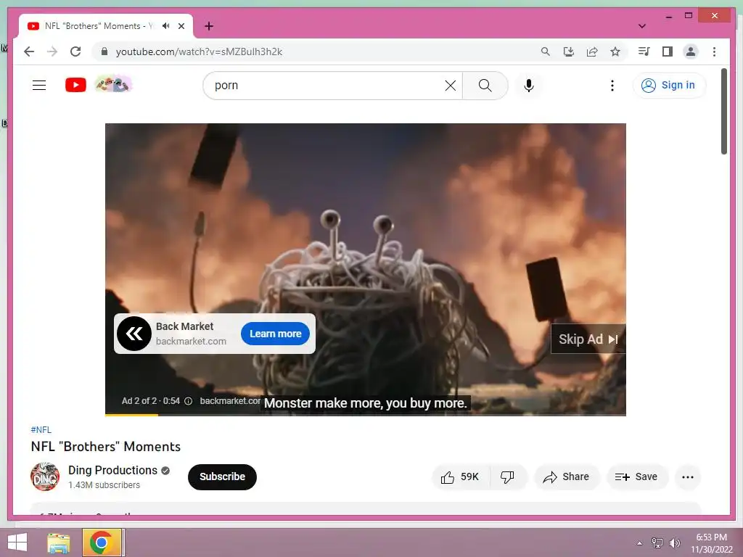Screen dimensions: 743x557
Task: Bookmark this tab with the star
Action: pos(615,51)
